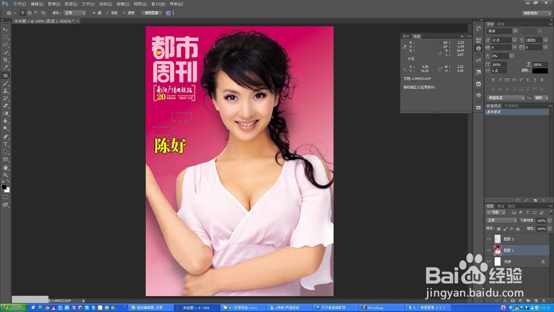Select the Move tool
The width and height of the screenshot is (554, 312).
pyautogui.click(x=6, y=30)
